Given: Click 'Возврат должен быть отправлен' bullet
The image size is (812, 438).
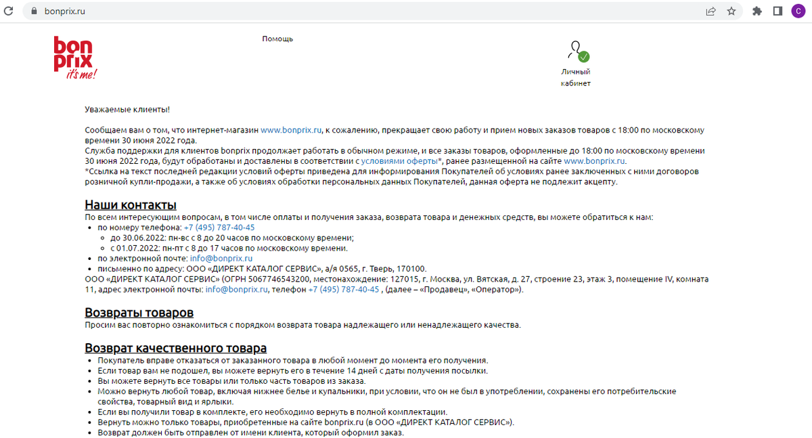Looking at the screenshot, I should (250, 433).
